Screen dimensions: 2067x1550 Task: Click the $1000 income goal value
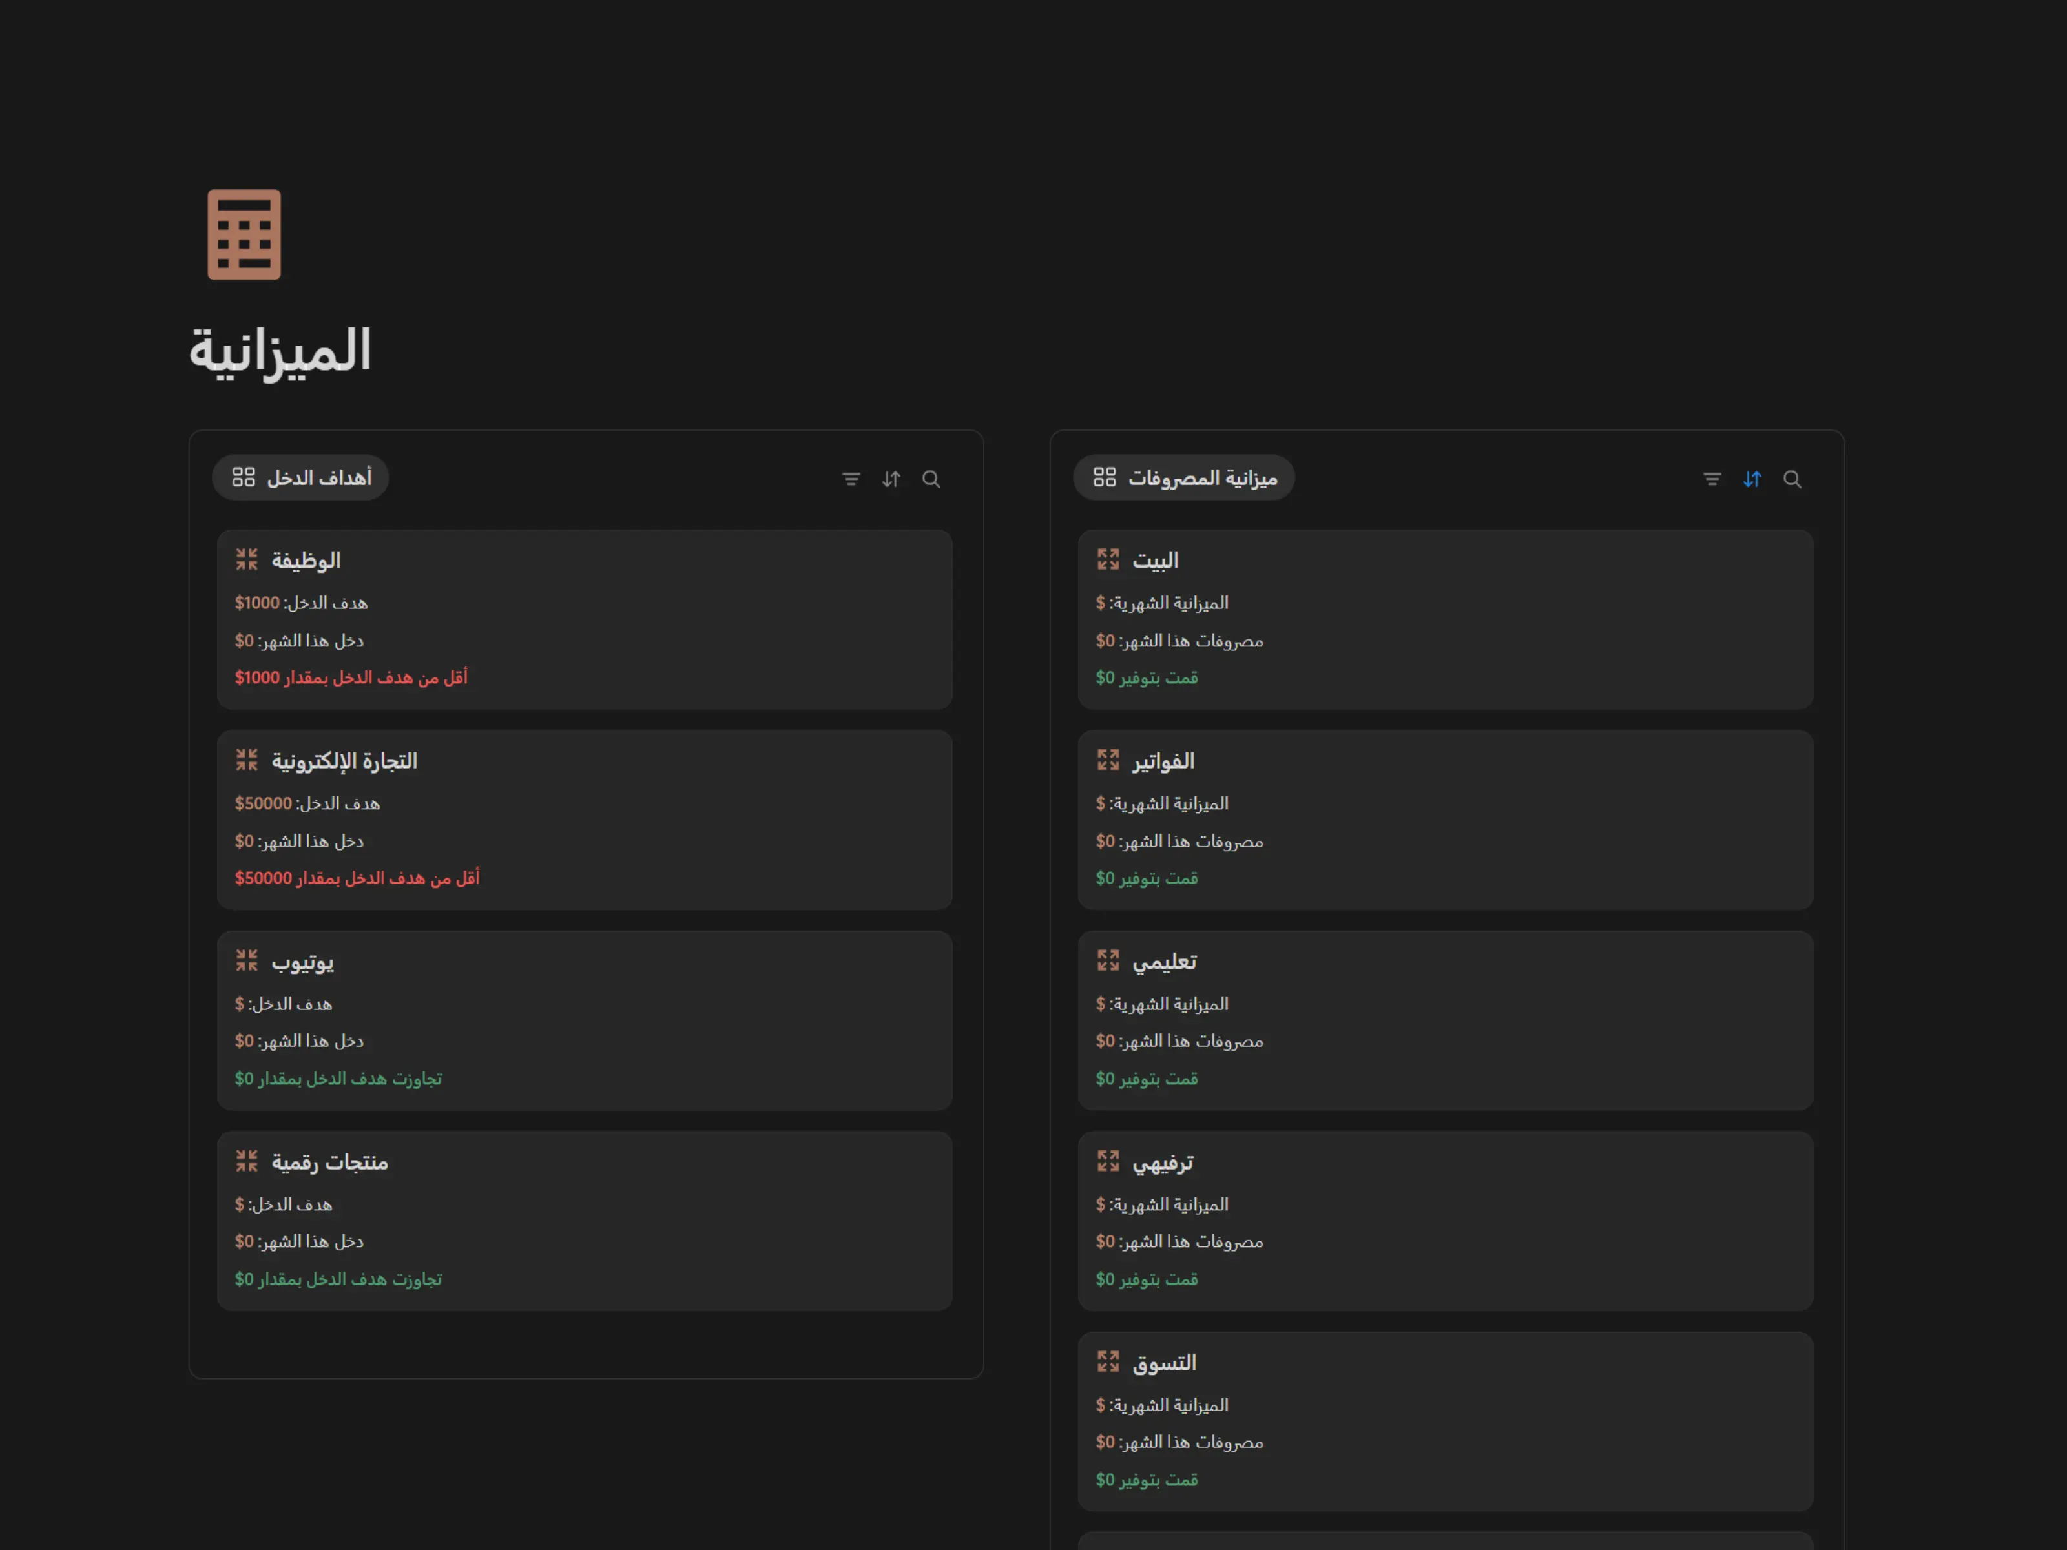pos(257,604)
